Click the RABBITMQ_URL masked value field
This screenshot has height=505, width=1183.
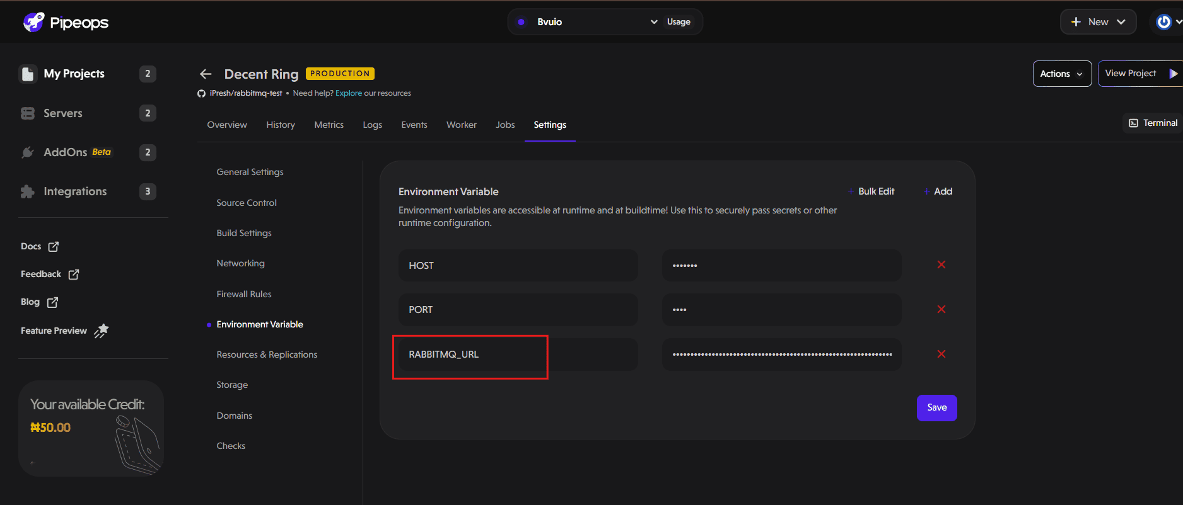coord(781,355)
